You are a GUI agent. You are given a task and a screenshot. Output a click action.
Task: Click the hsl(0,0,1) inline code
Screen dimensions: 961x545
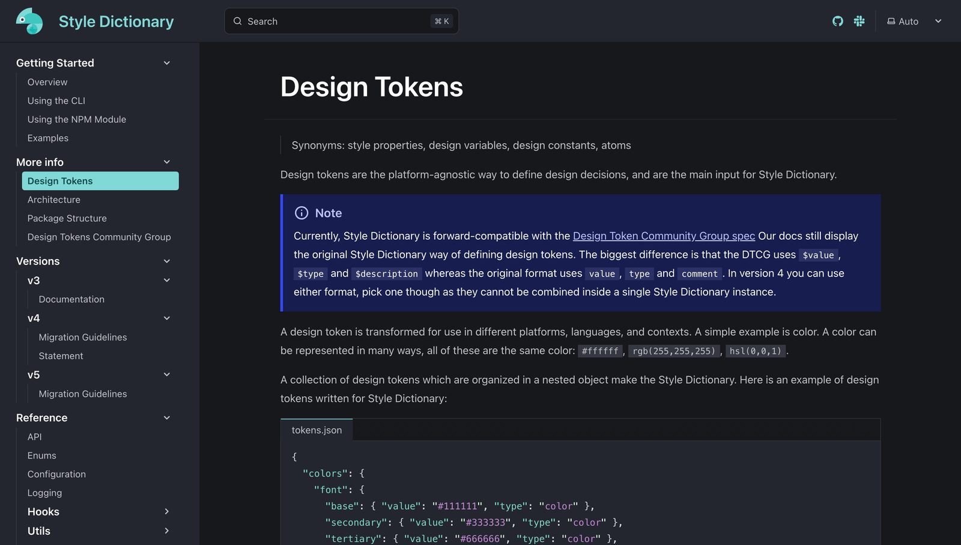756,351
